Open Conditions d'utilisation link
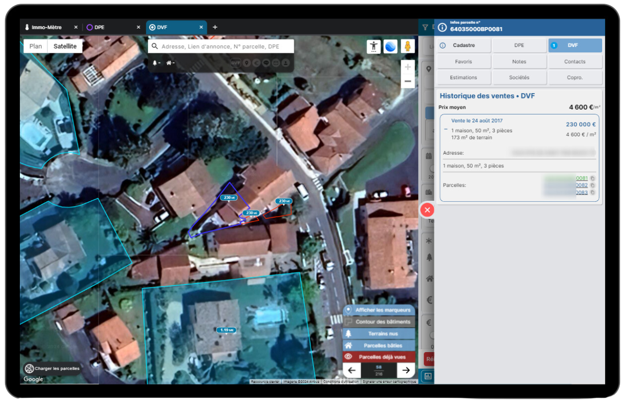The height and width of the screenshot is (401, 623). [x=341, y=382]
